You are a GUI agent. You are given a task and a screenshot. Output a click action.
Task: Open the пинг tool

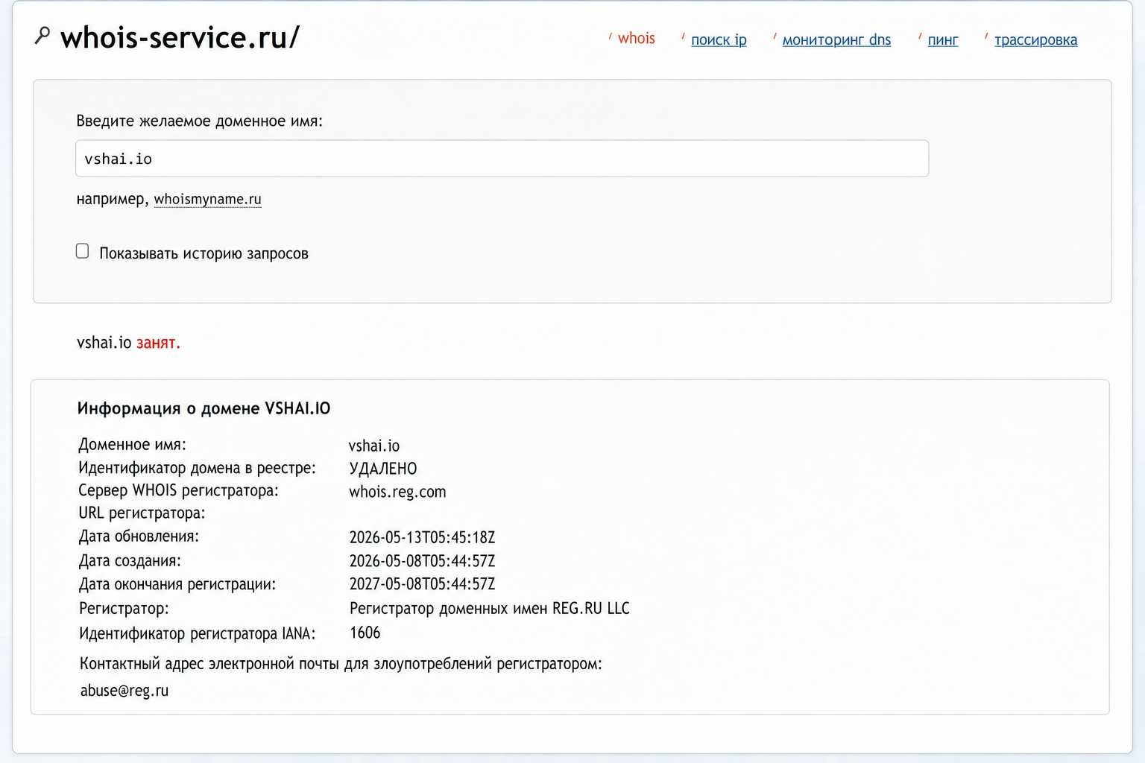click(943, 39)
